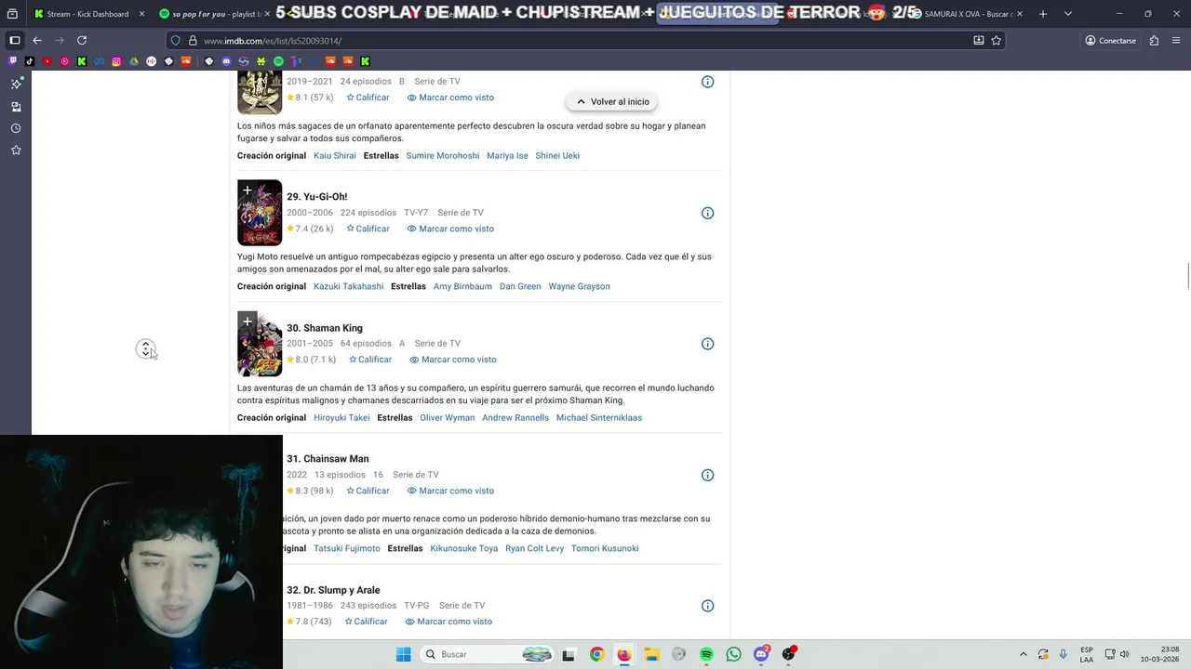Open the Discord bookmark icon
Screen dimensions: 1191x669
tap(226, 61)
